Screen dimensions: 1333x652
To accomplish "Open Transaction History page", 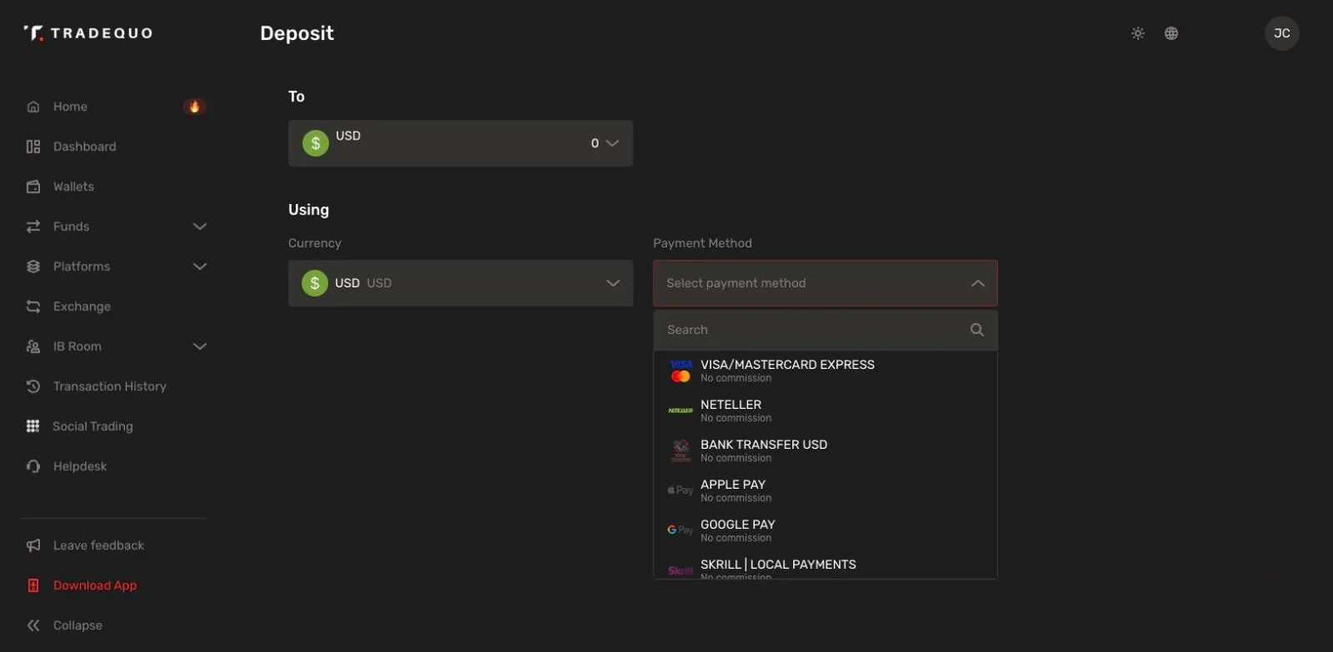I will [x=110, y=386].
